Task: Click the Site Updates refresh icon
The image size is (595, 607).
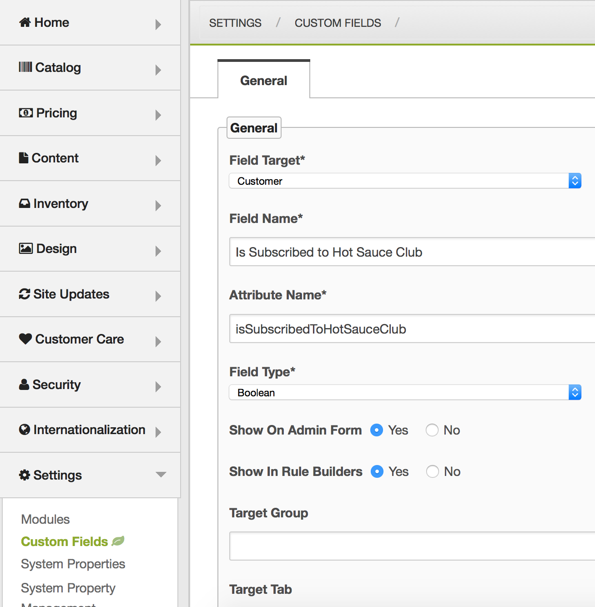Action: (x=25, y=294)
